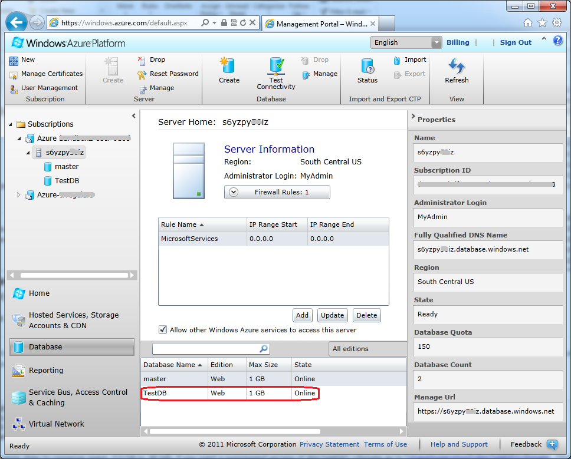Click Create database icon
571x459 pixels.
point(228,66)
